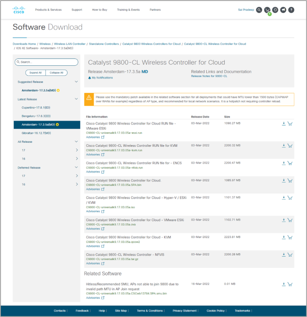Go to Downloads Home breadcrumb
Image resolution: width=307 pixels, height=317 pixels.
click(x=24, y=44)
